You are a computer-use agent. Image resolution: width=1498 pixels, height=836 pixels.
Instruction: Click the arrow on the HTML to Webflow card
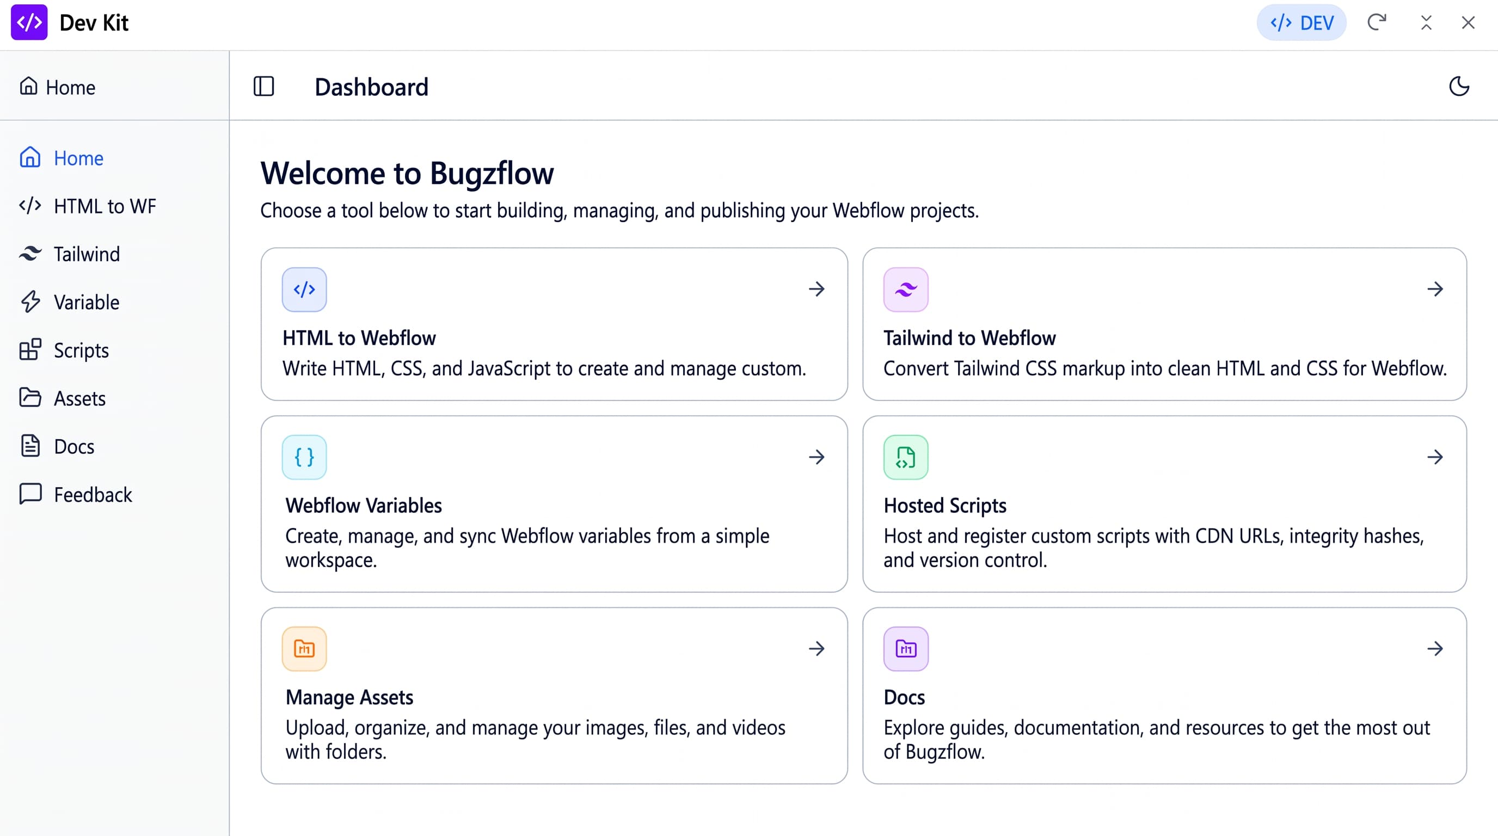click(x=816, y=289)
